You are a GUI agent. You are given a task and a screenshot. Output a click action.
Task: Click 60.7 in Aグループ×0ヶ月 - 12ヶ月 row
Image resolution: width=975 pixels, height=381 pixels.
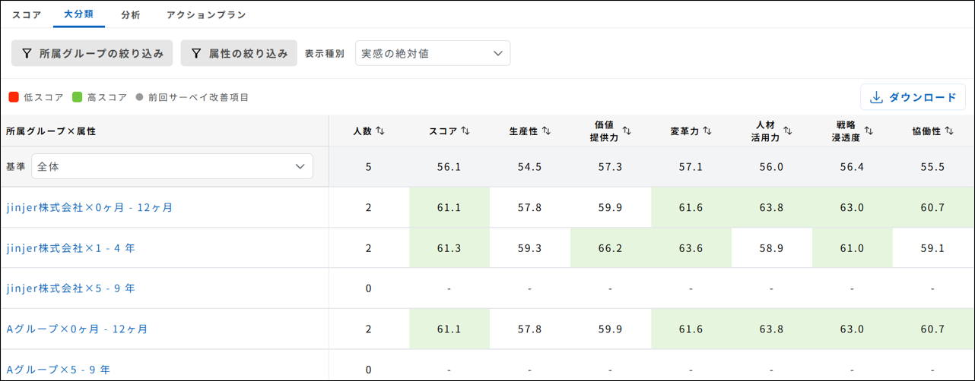pyautogui.click(x=932, y=329)
